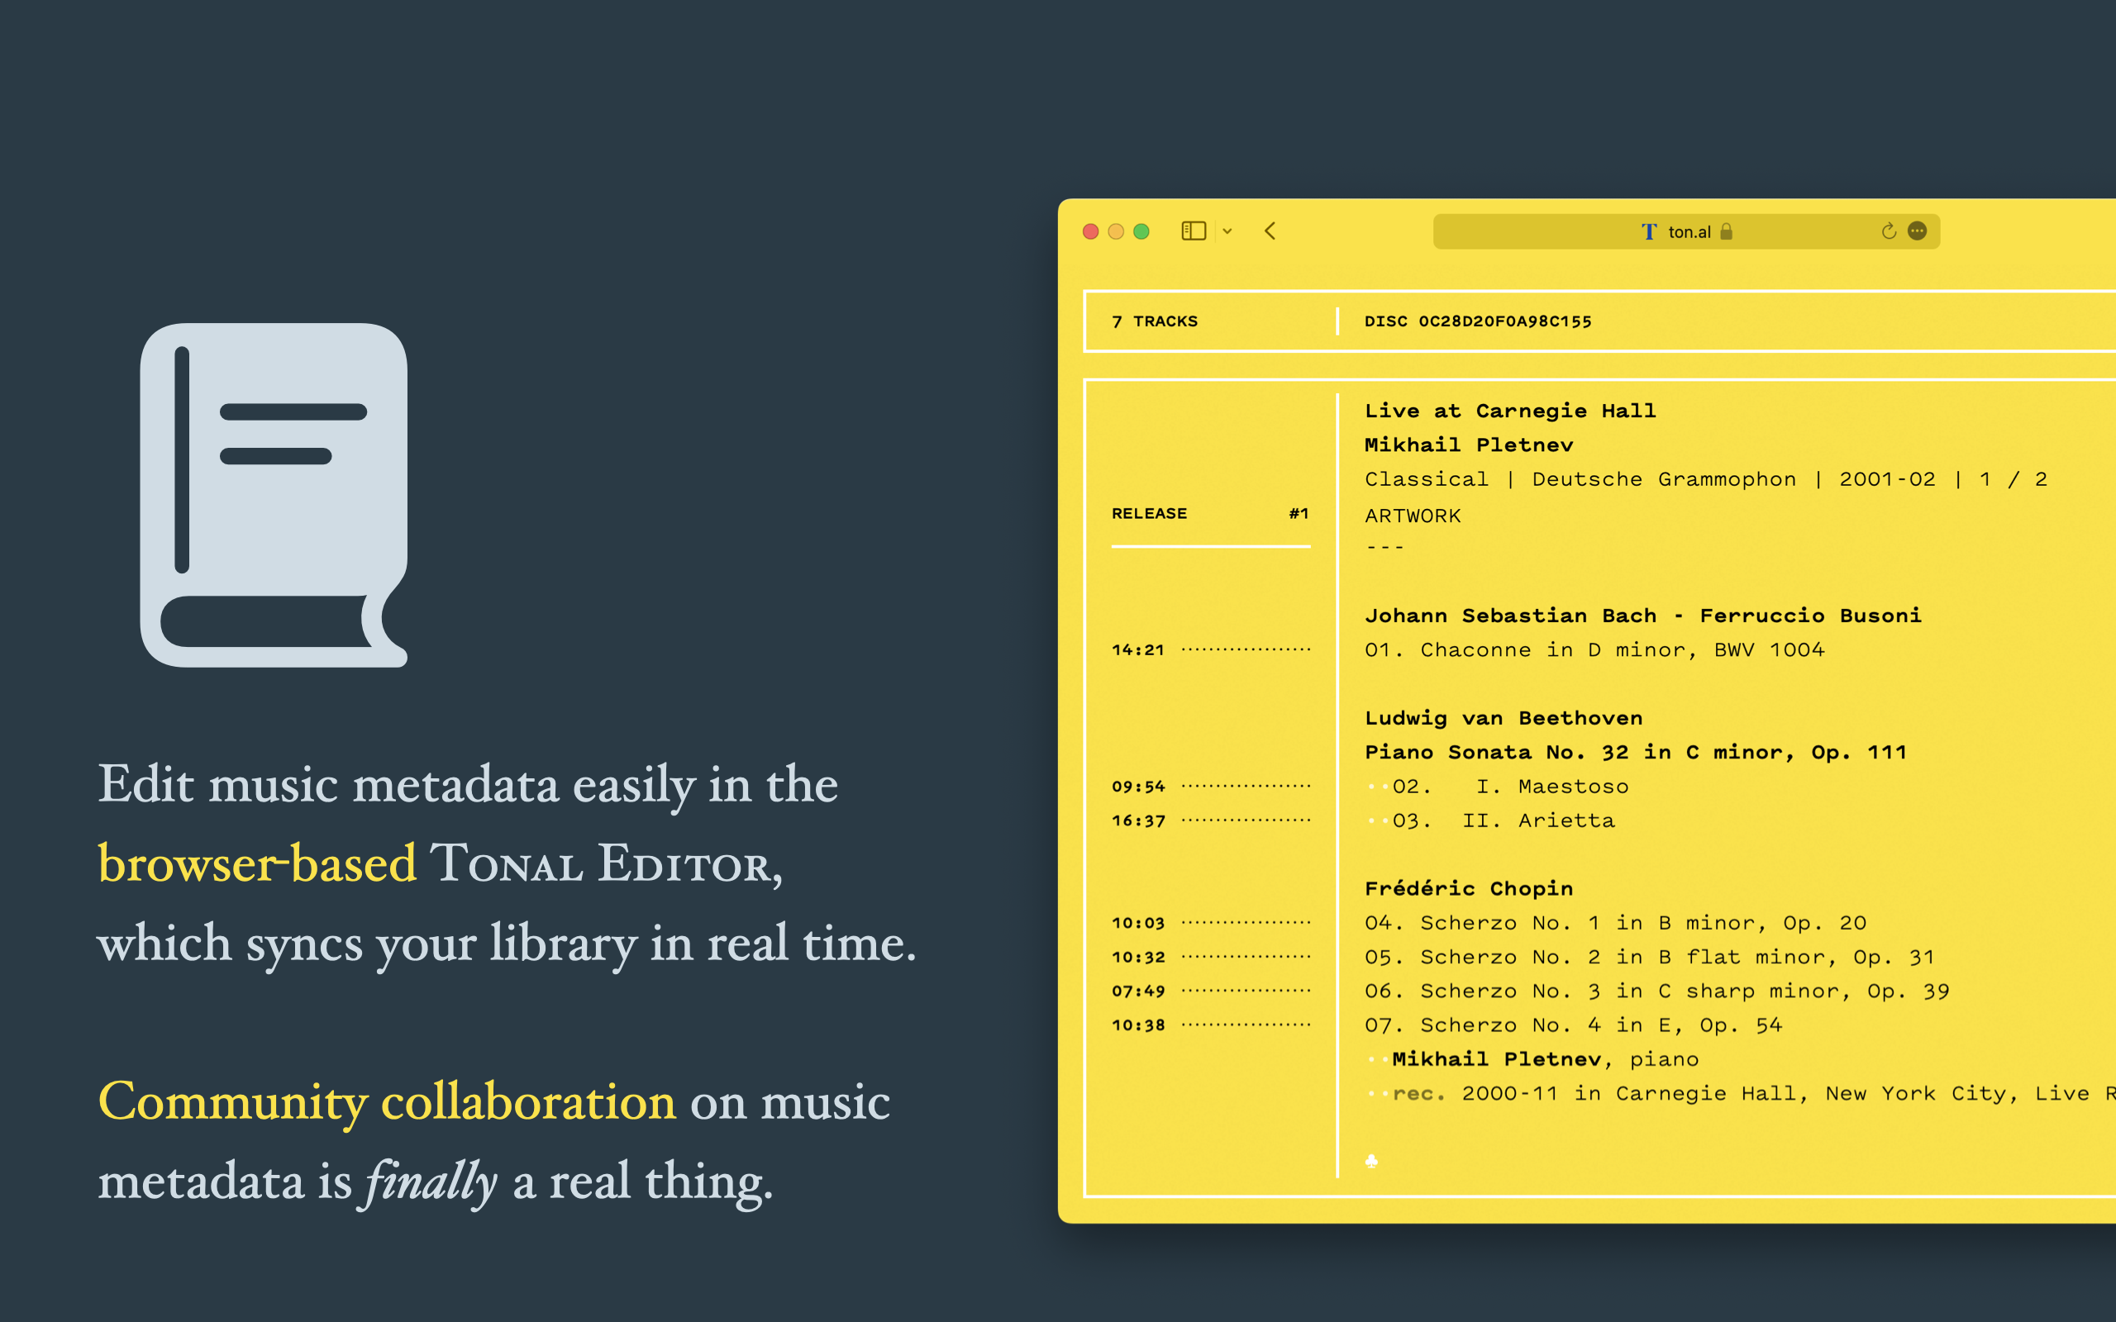This screenshot has width=2116, height=1322.
Task: Click composer 'Frédéric Chopin'
Action: click(1469, 888)
